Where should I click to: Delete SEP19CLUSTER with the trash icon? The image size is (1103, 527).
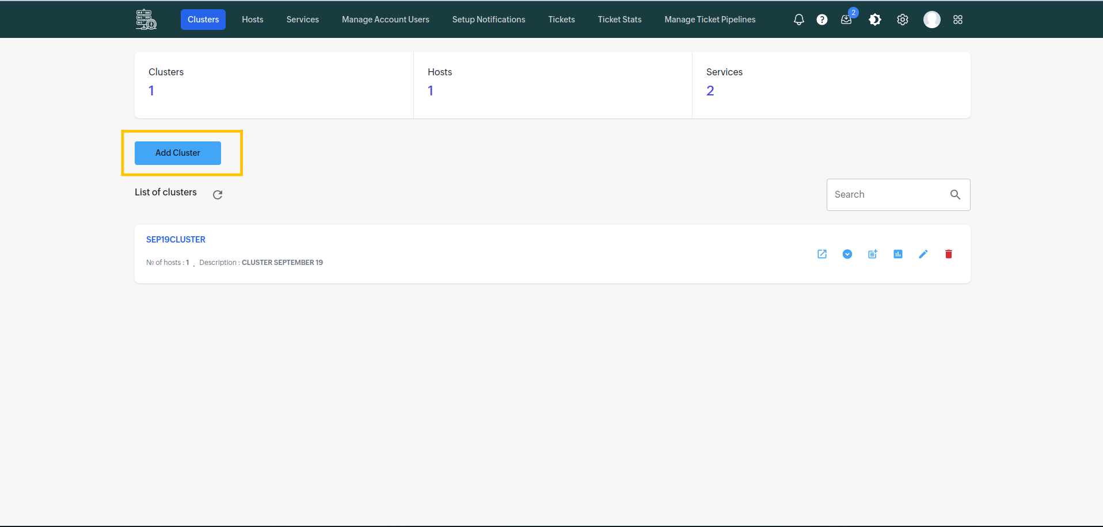click(x=949, y=254)
